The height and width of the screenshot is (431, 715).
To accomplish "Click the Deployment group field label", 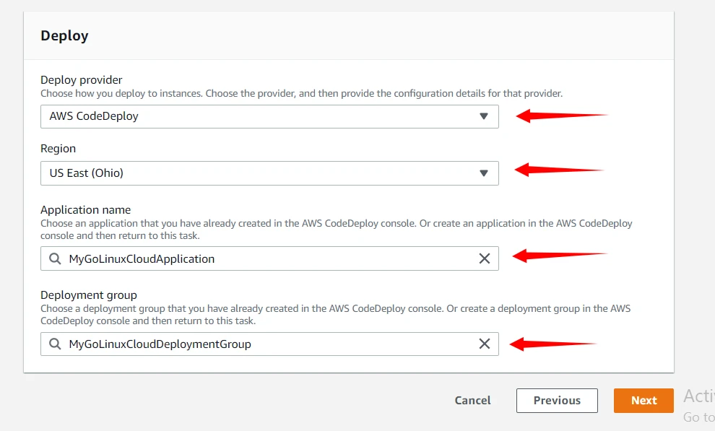I will tap(88, 295).
